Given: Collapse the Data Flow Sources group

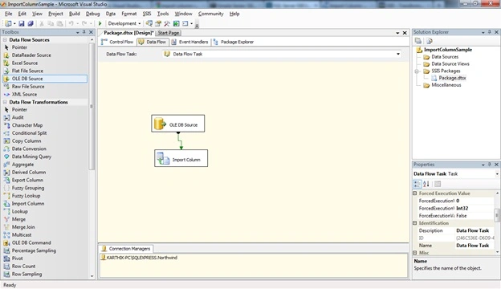Looking at the screenshot, I should pos(5,39).
